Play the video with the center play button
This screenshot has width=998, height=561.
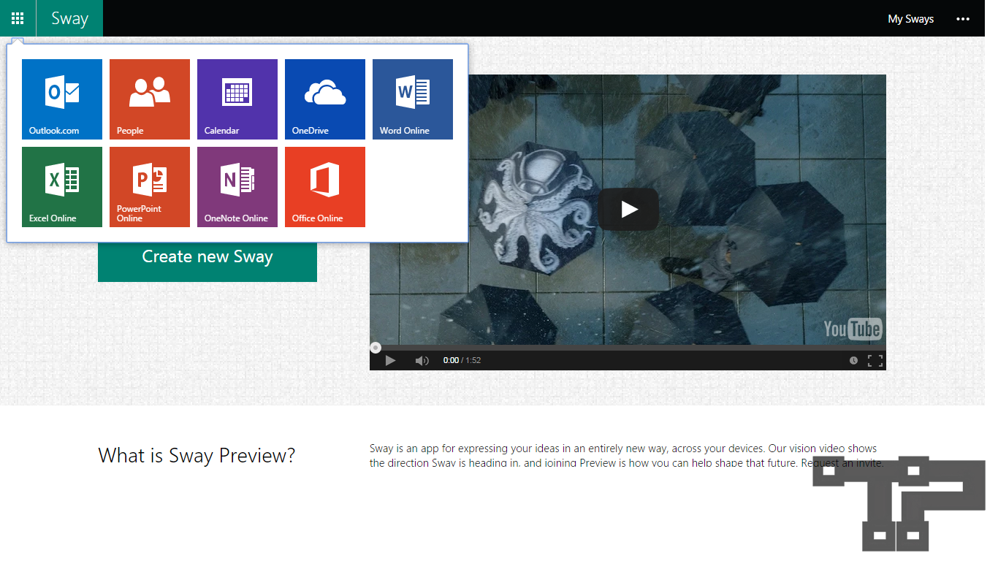(x=628, y=210)
